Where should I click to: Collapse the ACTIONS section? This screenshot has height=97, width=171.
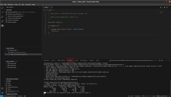(x=6, y=81)
